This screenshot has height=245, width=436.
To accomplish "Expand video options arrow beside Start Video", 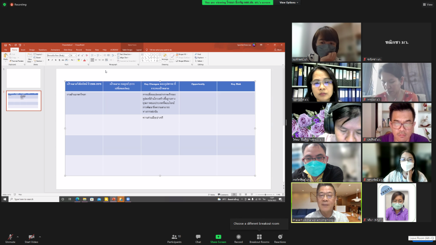I will [40, 237].
